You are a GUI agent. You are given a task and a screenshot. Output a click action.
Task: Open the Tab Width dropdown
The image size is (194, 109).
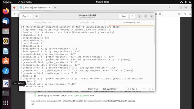tap(110, 89)
